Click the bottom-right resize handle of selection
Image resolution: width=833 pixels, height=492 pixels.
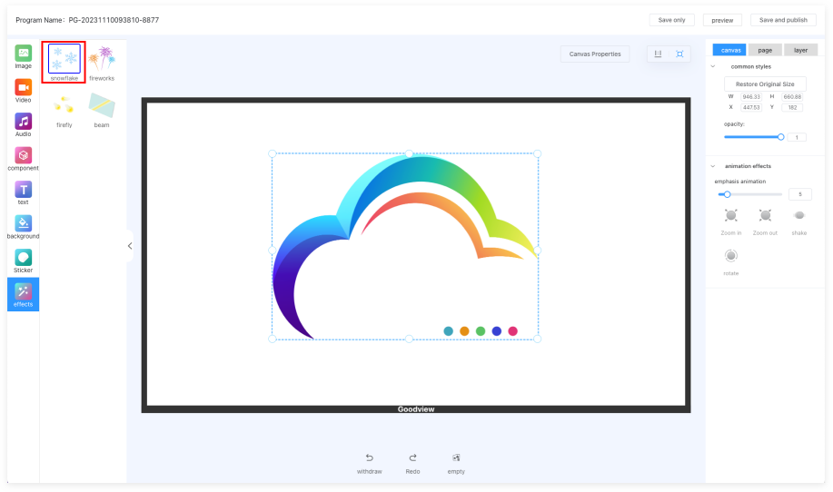[538, 339]
